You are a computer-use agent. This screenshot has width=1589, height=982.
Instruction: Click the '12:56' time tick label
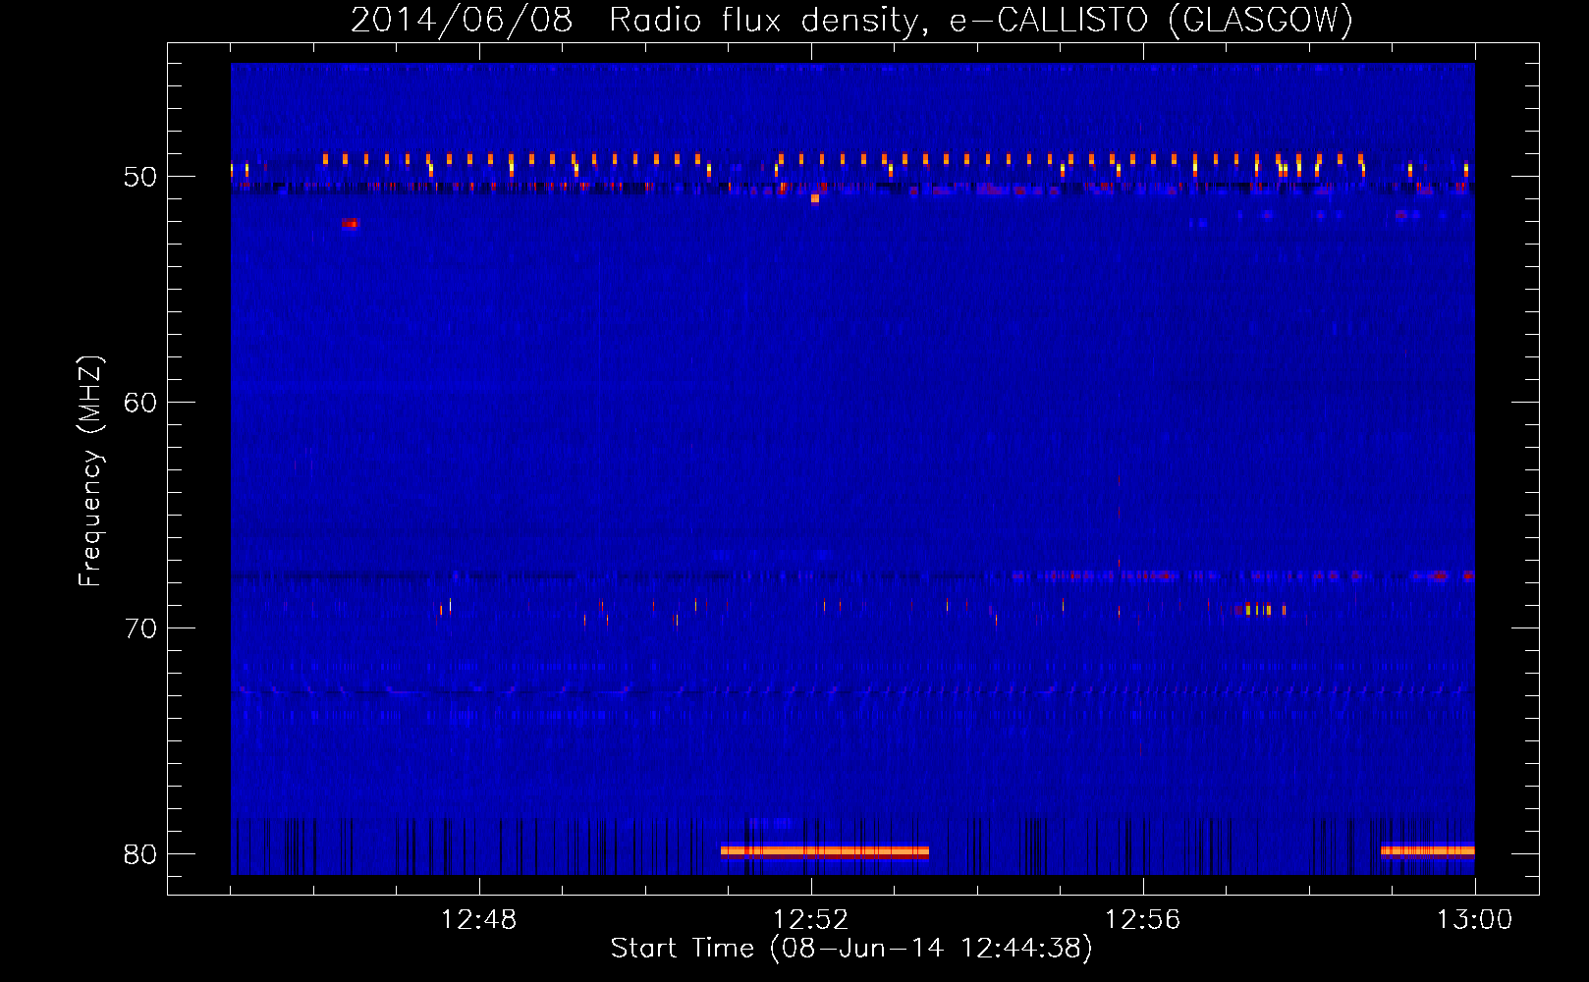[x=1142, y=920]
